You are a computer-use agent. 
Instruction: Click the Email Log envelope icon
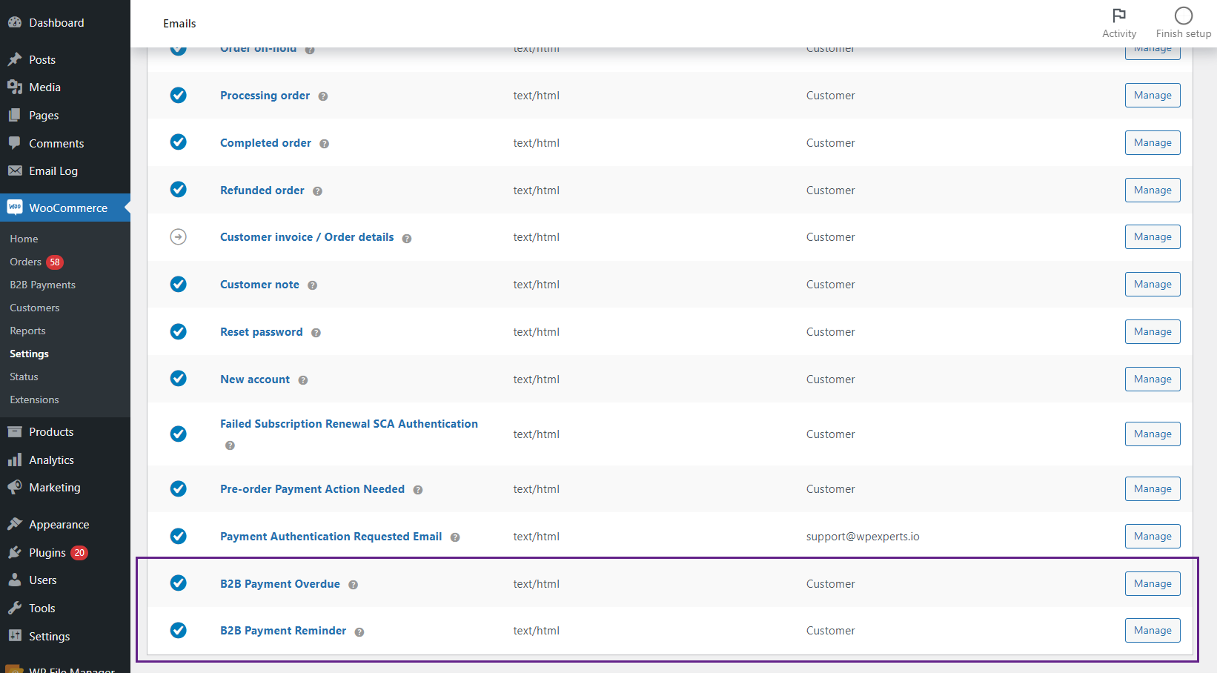(x=15, y=170)
